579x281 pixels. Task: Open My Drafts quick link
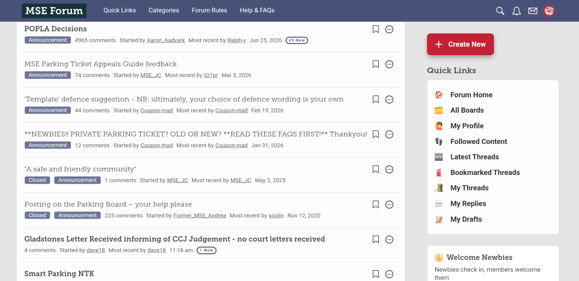[466, 219]
